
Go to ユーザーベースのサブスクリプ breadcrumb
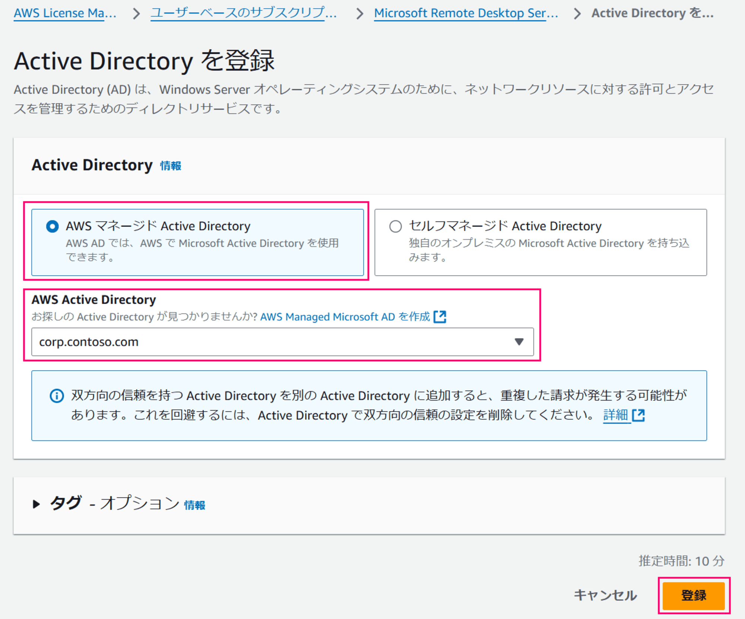[x=244, y=13]
